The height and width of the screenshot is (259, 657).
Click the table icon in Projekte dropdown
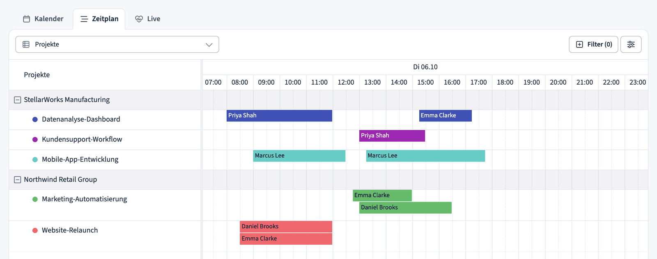26,44
